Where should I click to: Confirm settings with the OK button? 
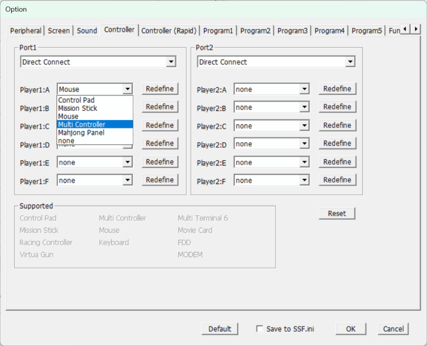point(351,329)
